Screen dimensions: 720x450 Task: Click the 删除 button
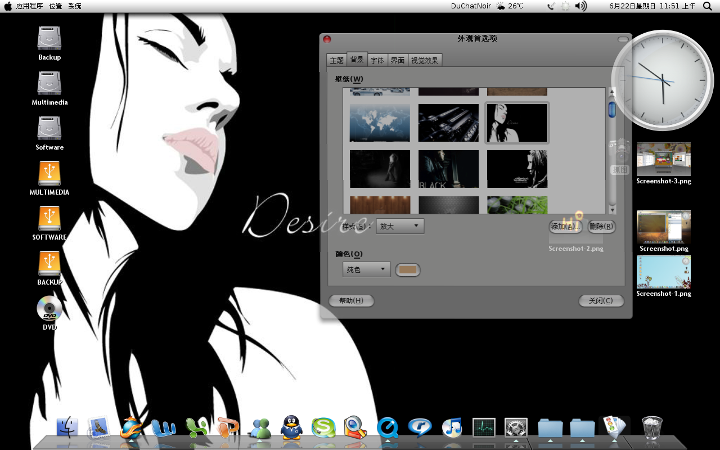coord(601,227)
